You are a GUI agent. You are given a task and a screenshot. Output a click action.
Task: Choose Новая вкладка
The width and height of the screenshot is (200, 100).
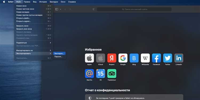pyautogui.click(x=34, y=12)
